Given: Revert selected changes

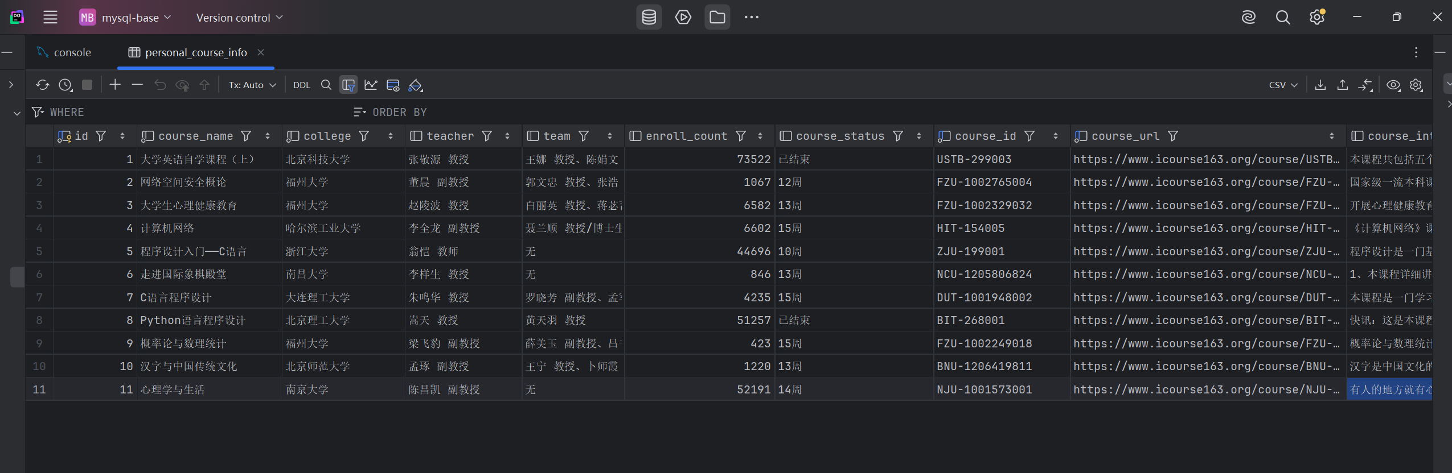Looking at the screenshot, I should pos(160,85).
